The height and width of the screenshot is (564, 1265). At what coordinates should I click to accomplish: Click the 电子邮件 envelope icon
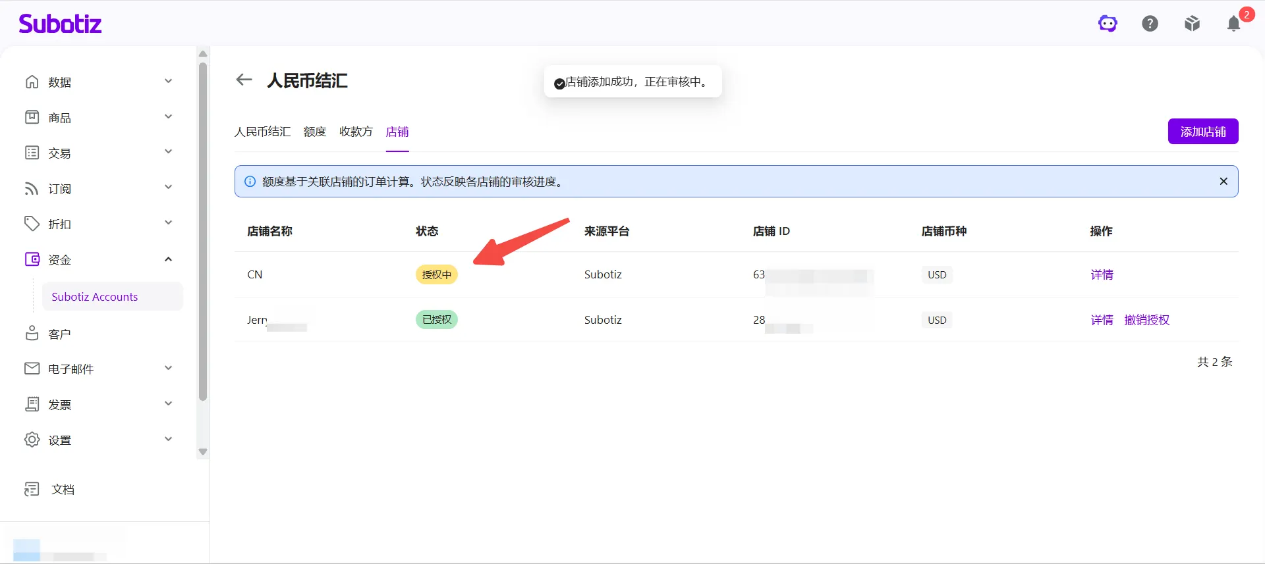[x=32, y=369]
